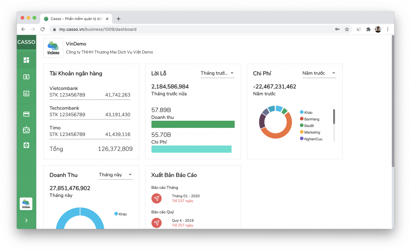Click the BaoBi legend item
The width and height of the screenshot is (411, 251).
307,125
